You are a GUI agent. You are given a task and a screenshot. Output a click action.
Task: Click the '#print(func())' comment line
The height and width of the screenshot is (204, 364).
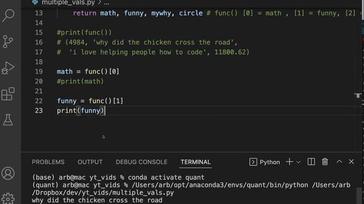tap(84, 32)
